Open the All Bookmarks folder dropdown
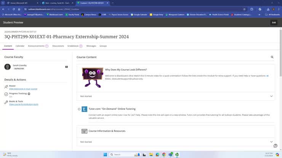The height and width of the screenshot is (158, 282). point(273,14)
